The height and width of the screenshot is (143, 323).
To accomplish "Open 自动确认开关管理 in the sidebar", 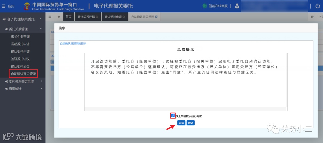I will (23, 74).
